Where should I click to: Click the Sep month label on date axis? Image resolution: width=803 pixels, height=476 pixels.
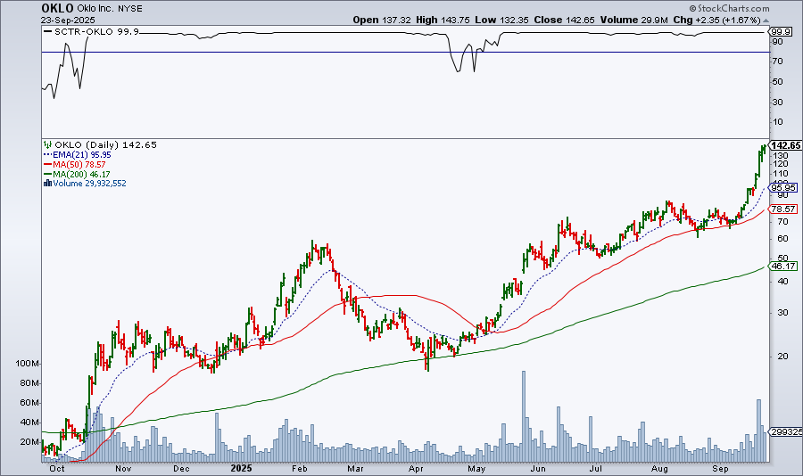pyautogui.click(x=722, y=467)
